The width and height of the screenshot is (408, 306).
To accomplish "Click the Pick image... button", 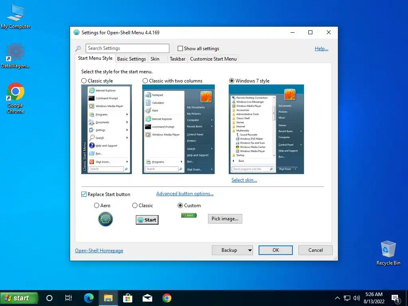I will click(225, 219).
